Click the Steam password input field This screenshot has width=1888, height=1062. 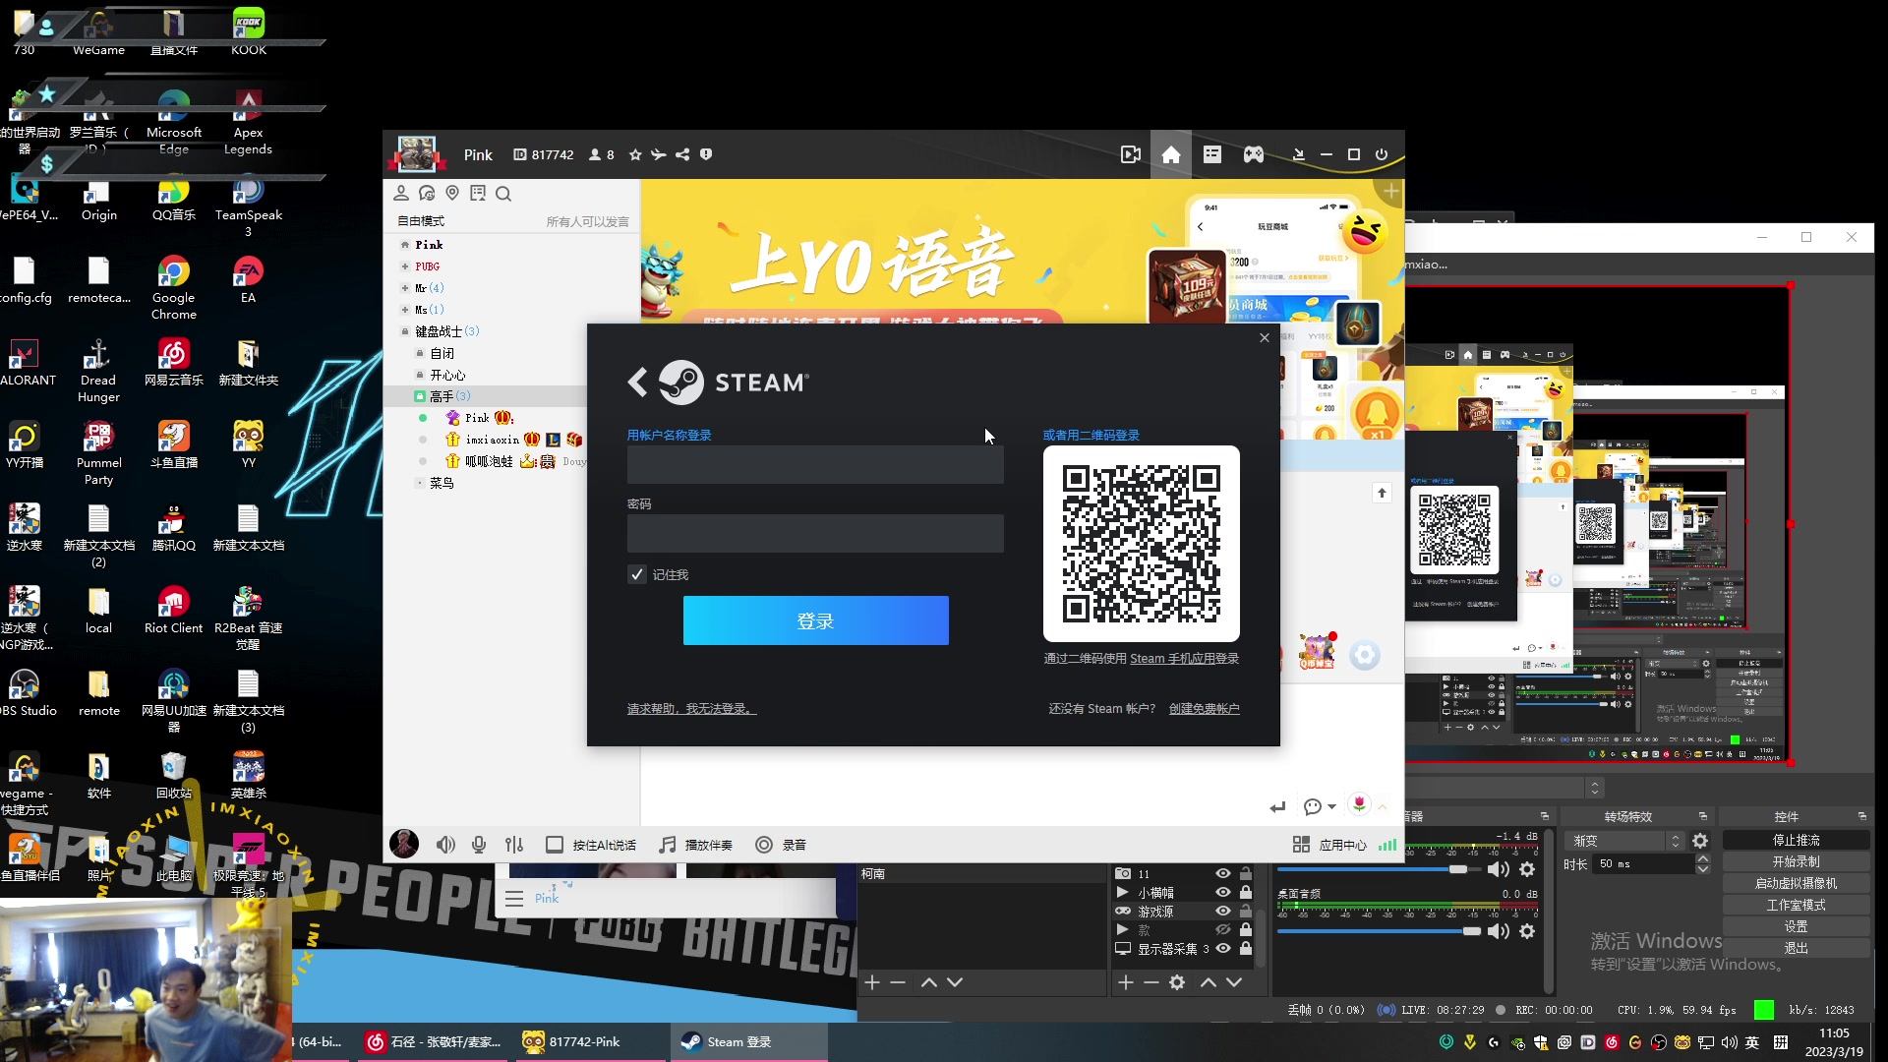pyautogui.click(x=815, y=533)
